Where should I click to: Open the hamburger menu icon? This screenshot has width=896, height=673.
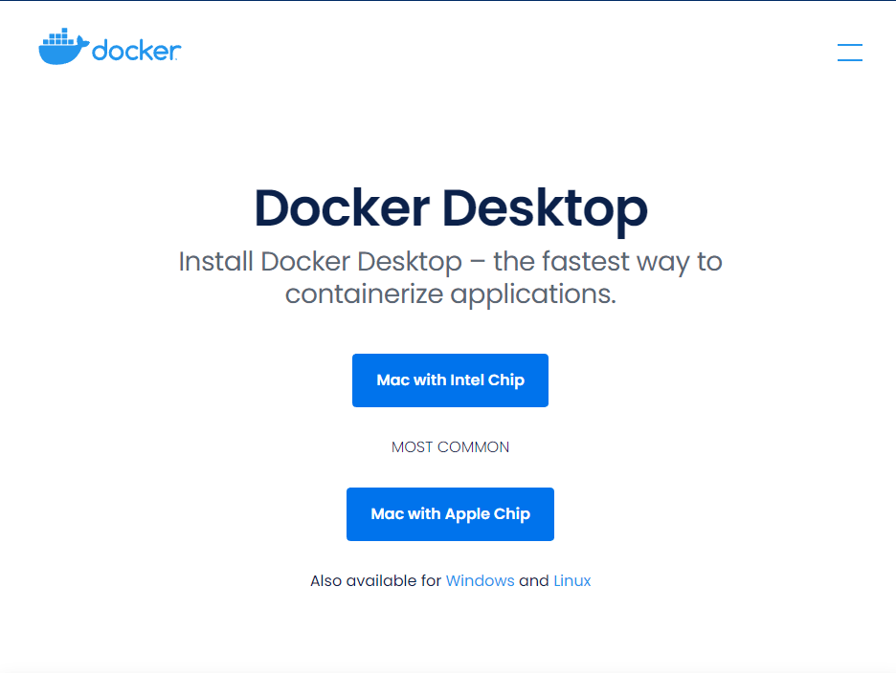click(x=850, y=52)
